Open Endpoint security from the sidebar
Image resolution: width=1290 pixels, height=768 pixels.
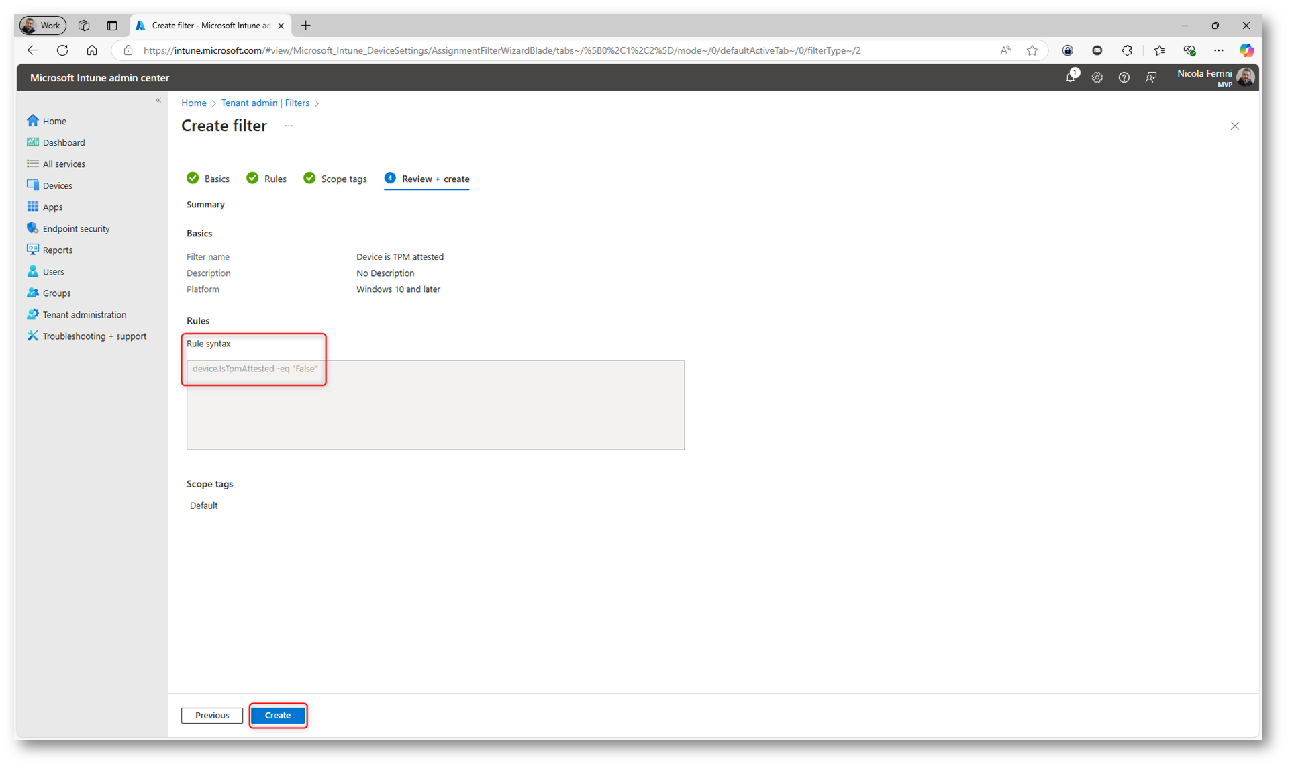tap(76, 228)
